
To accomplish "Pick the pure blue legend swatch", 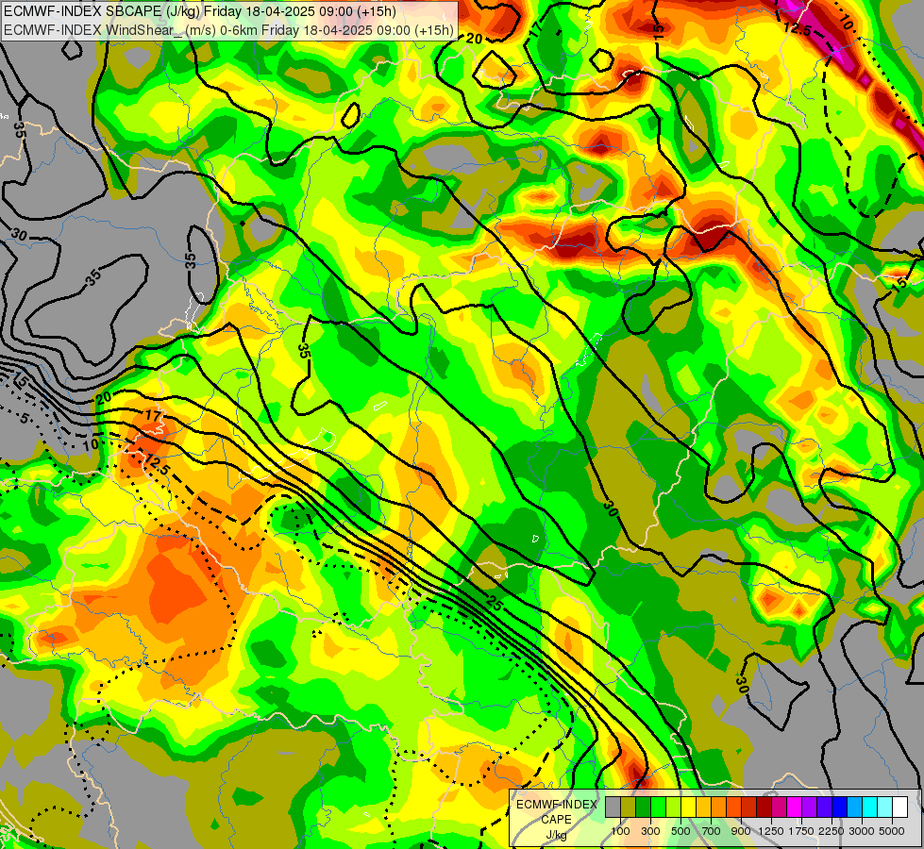I will [840, 807].
